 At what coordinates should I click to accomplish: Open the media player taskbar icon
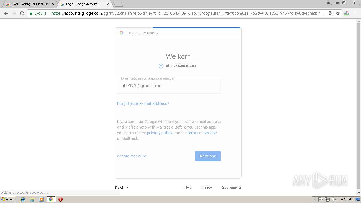click(x=41, y=199)
